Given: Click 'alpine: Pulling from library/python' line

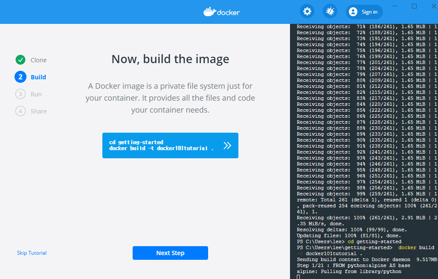Looking at the screenshot, I should point(349,271).
